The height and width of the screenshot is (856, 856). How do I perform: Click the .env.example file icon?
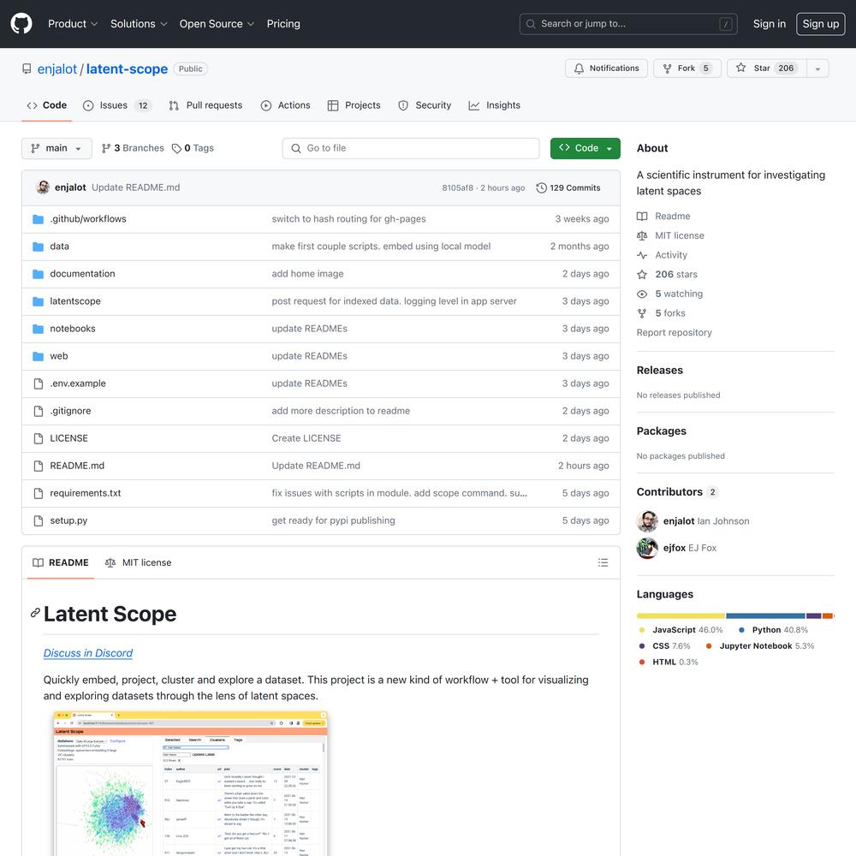pos(39,383)
